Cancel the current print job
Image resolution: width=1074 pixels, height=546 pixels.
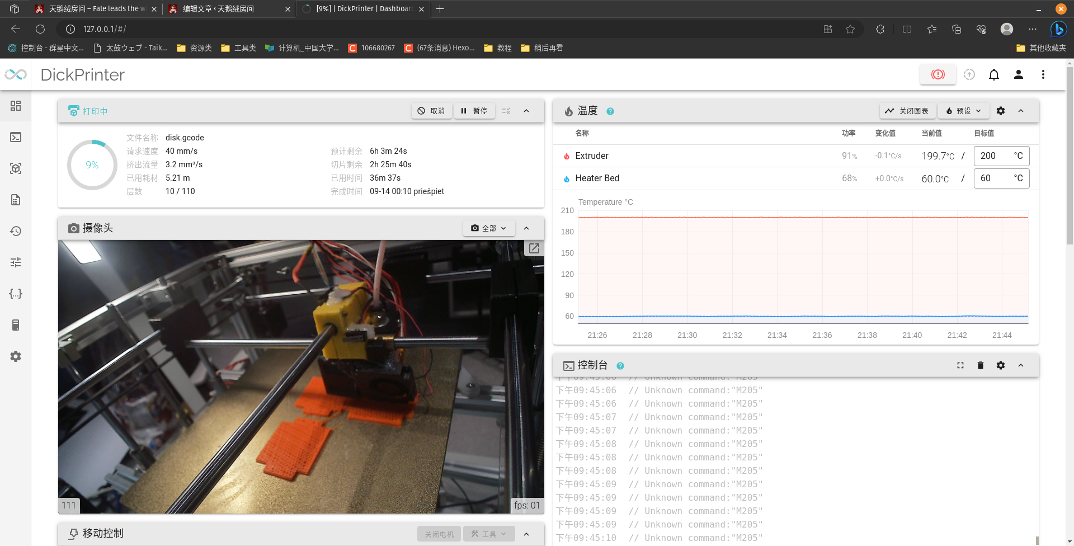point(431,111)
